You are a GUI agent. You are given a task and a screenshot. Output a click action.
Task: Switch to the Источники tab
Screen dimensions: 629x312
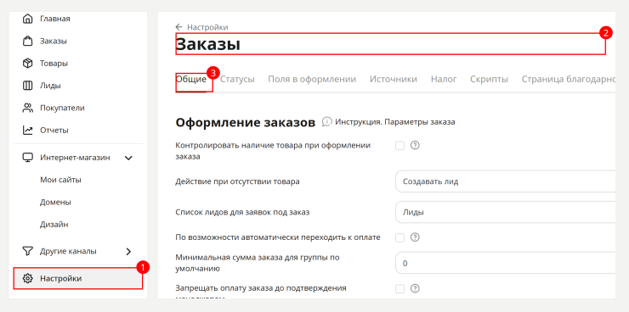coord(394,79)
